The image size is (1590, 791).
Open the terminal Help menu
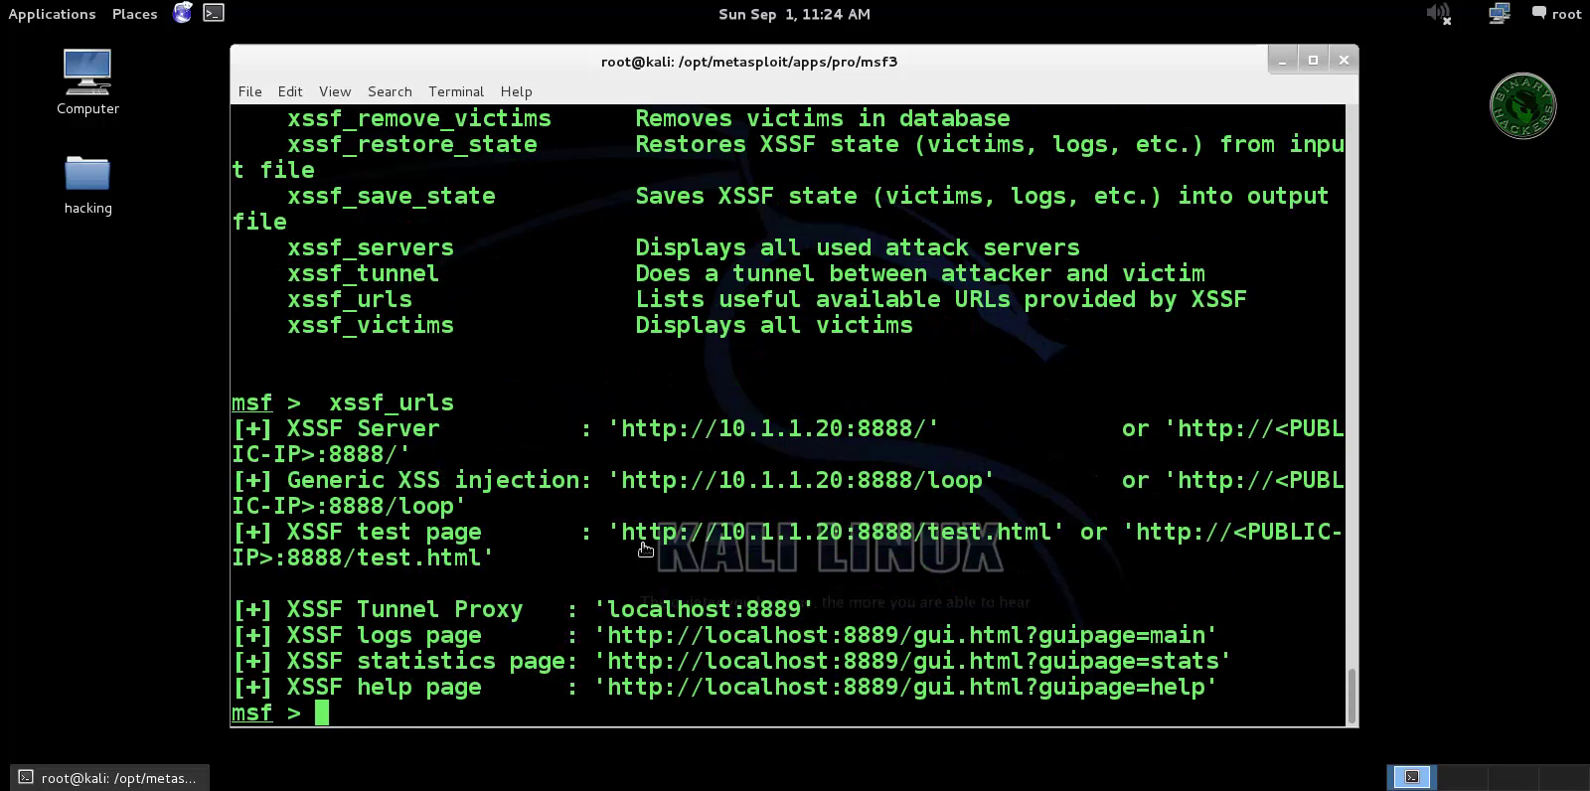coord(516,91)
